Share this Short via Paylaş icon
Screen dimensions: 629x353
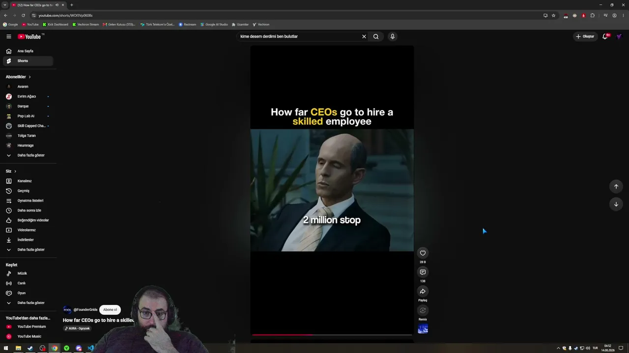(x=423, y=291)
